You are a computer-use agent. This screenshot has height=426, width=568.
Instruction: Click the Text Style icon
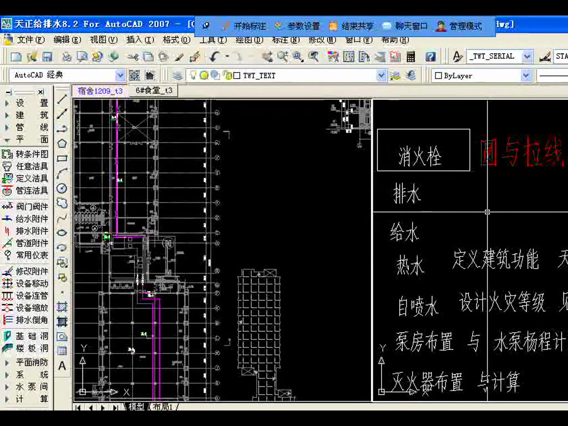457,57
